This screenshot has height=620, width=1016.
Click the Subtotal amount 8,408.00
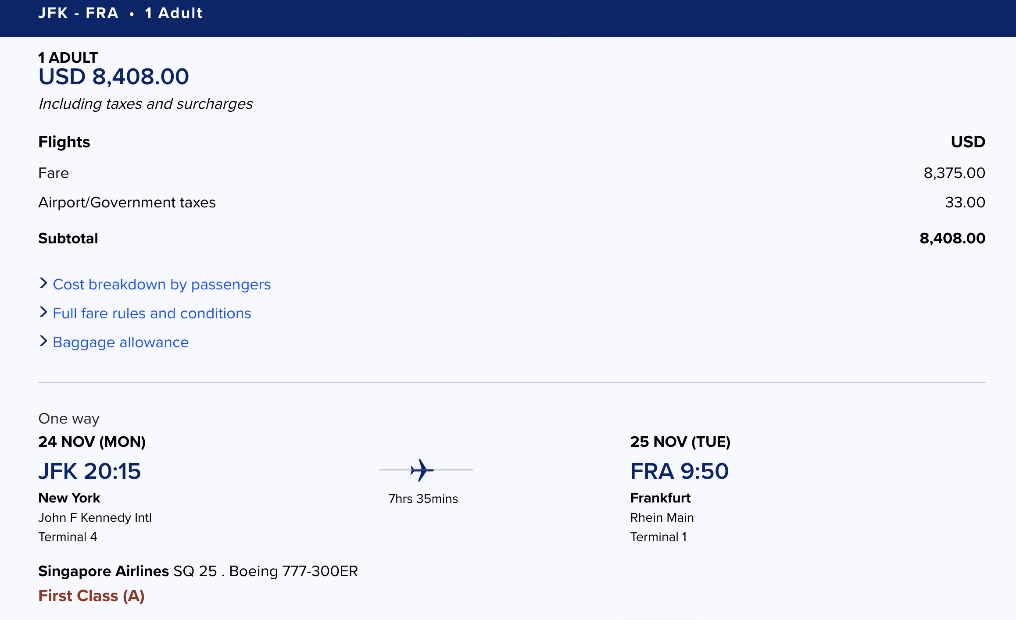(x=952, y=238)
